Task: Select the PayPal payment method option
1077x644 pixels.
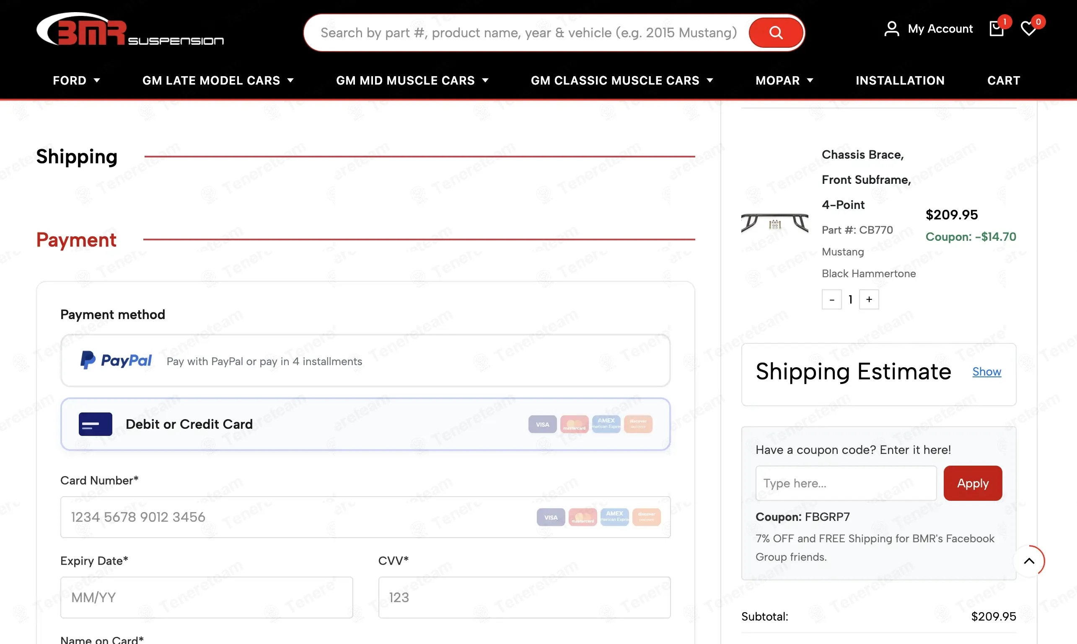Action: (x=365, y=360)
